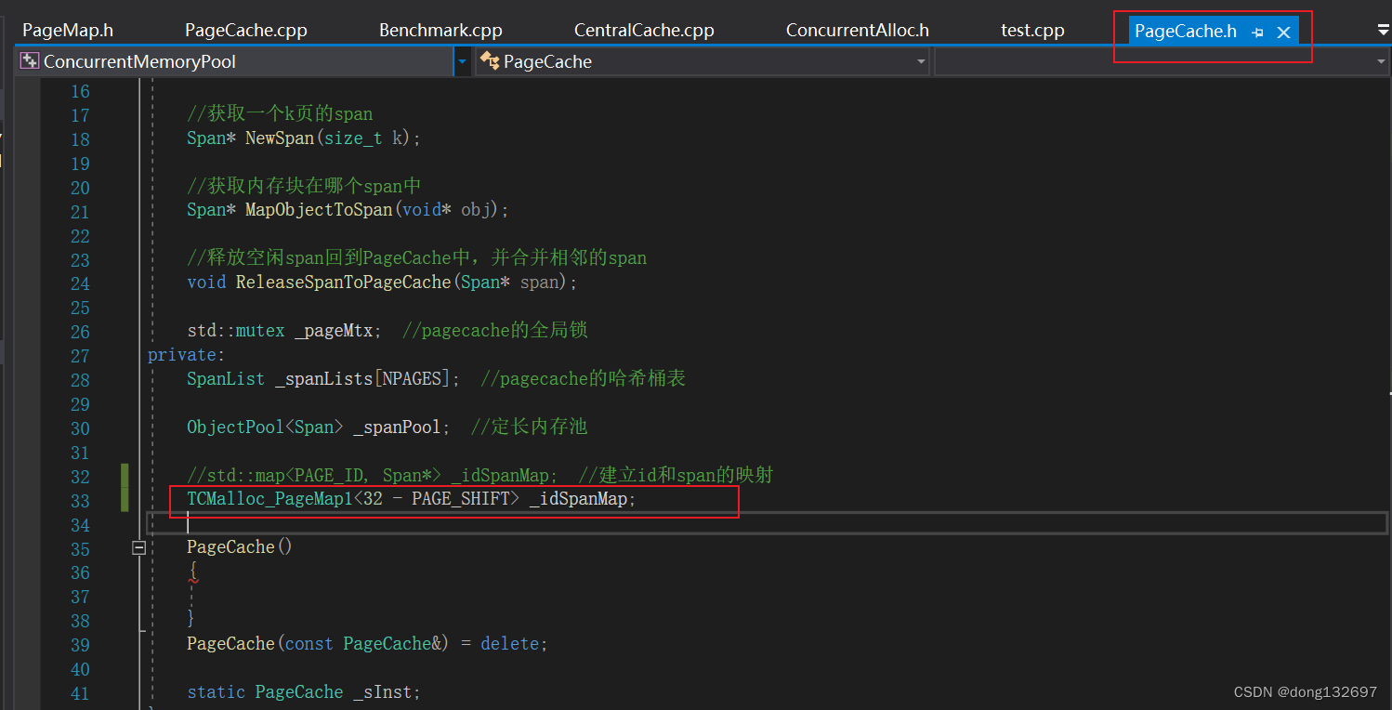Click the private: access specifier
This screenshot has height=710, width=1392.
click(x=187, y=355)
